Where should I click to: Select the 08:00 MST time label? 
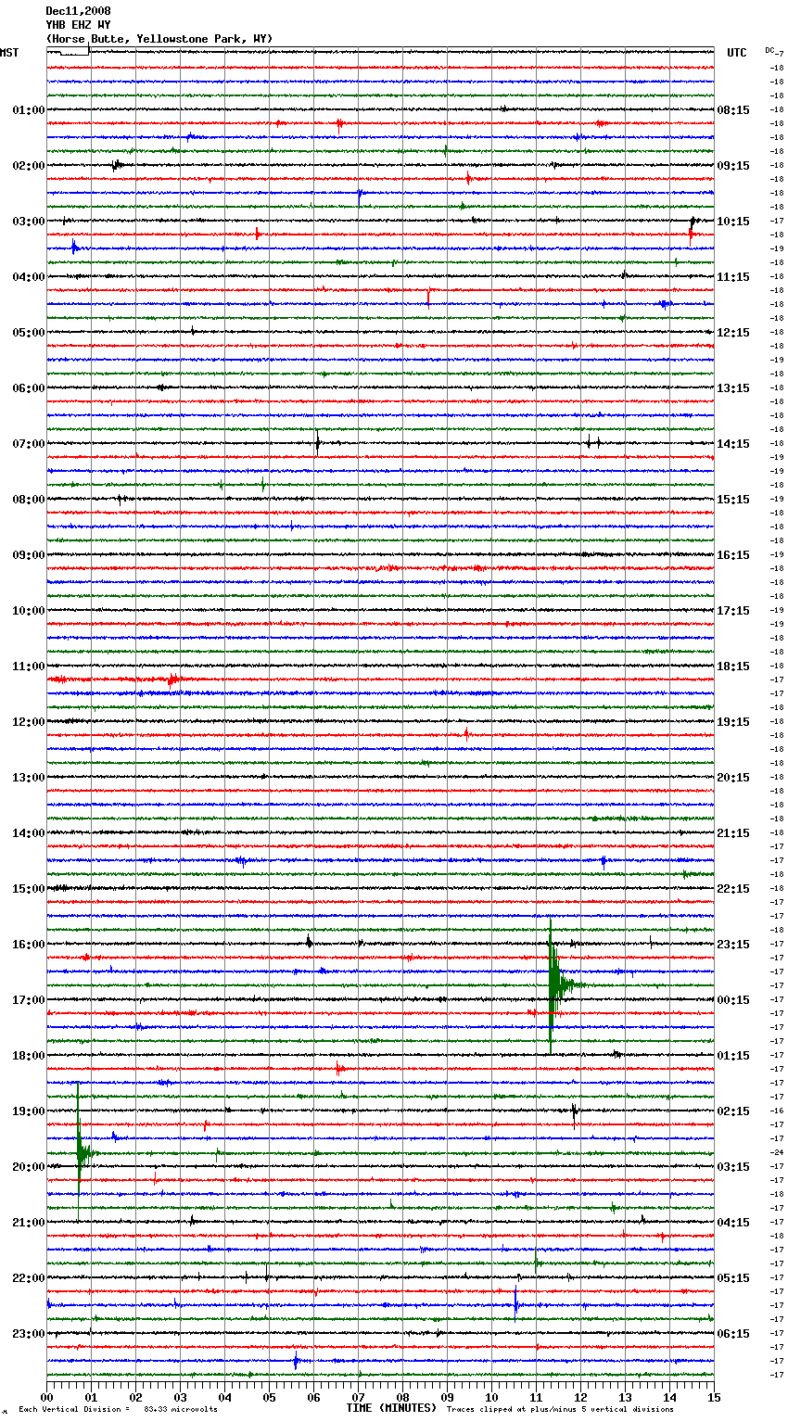pyautogui.click(x=29, y=500)
